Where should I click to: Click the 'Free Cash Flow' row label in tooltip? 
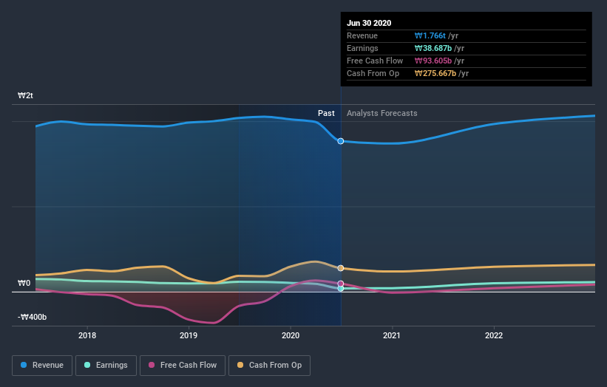[x=375, y=61]
